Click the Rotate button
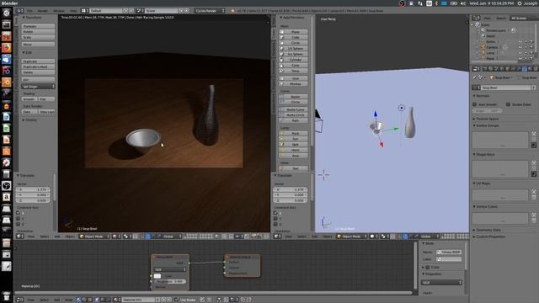 tap(38, 32)
